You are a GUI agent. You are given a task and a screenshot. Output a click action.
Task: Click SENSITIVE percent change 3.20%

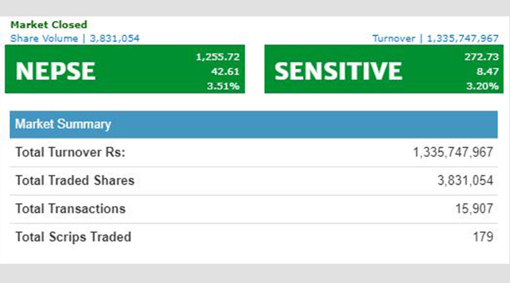pyautogui.click(x=482, y=86)
